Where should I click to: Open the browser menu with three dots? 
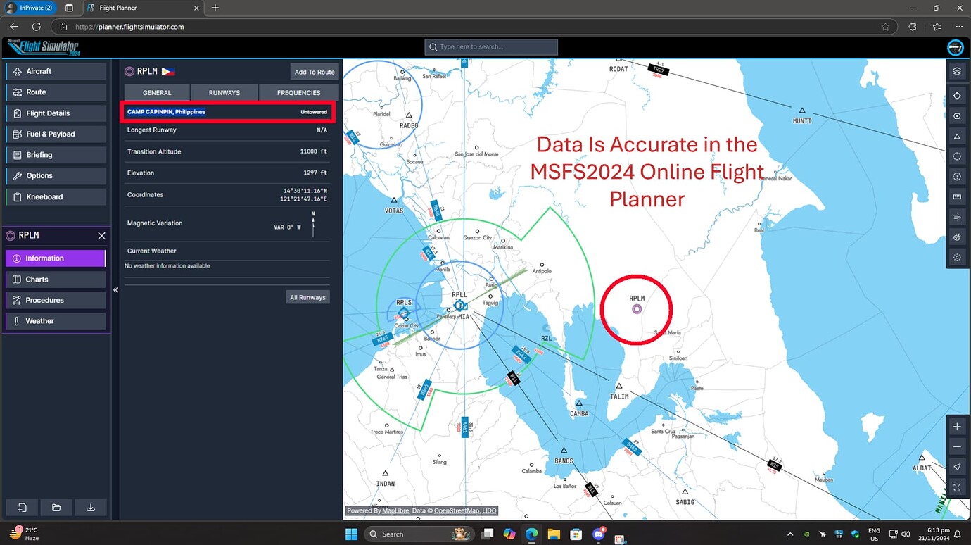pyautogui.click(x=959, y=26)
